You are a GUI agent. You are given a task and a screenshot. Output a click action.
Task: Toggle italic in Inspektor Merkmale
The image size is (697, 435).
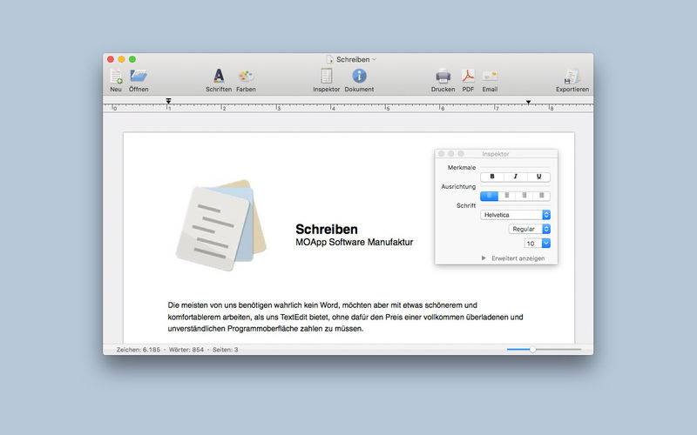tap(515, 177)
